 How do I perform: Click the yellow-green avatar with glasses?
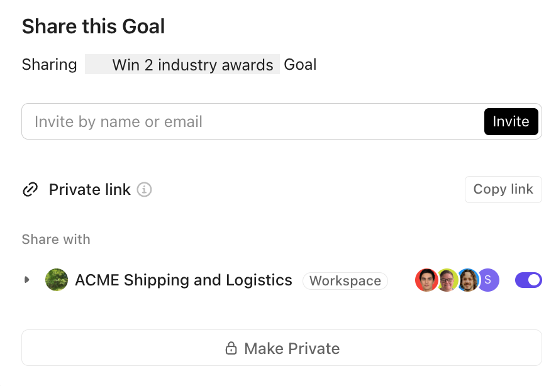[447, 280]
